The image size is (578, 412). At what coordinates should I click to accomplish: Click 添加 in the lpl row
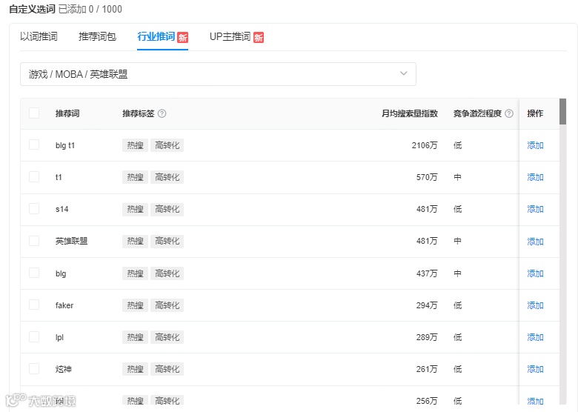(535, 337)
